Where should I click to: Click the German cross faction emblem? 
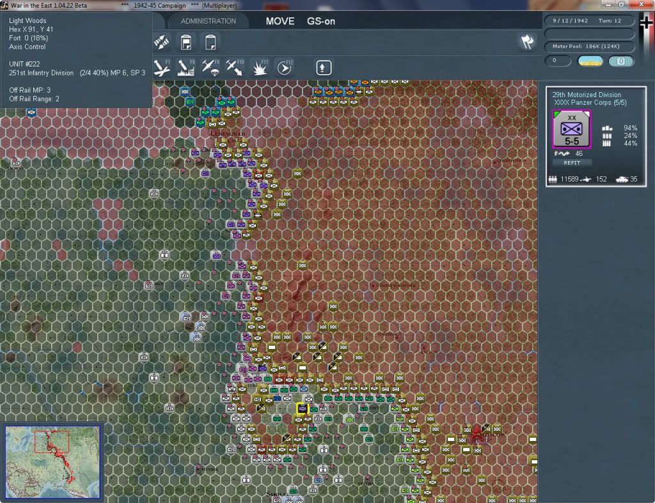pyautogui.click(x=646, y=22)
